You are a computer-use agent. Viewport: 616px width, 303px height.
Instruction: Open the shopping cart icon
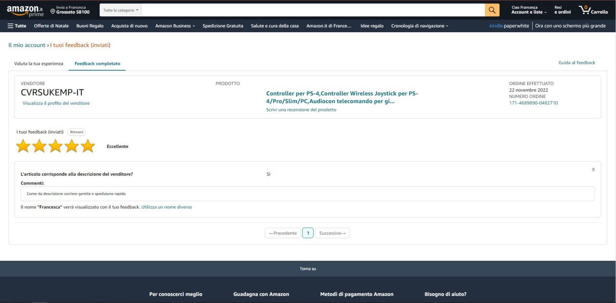(593, 10)
